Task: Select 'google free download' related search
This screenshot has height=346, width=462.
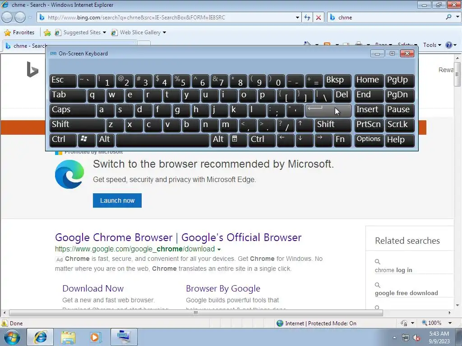Action: point(407,293)
